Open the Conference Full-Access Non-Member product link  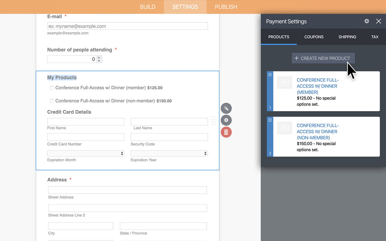pos(318,131)
